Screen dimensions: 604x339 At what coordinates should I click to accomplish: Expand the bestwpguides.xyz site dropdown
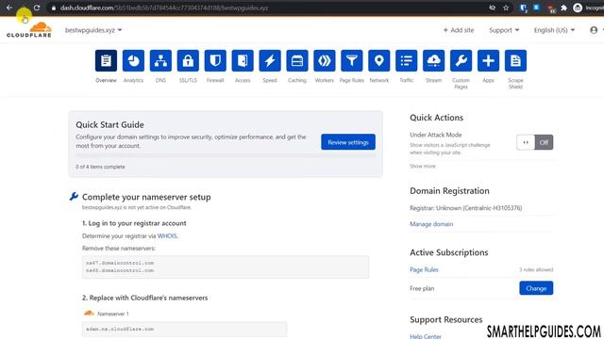pos(93,30)
